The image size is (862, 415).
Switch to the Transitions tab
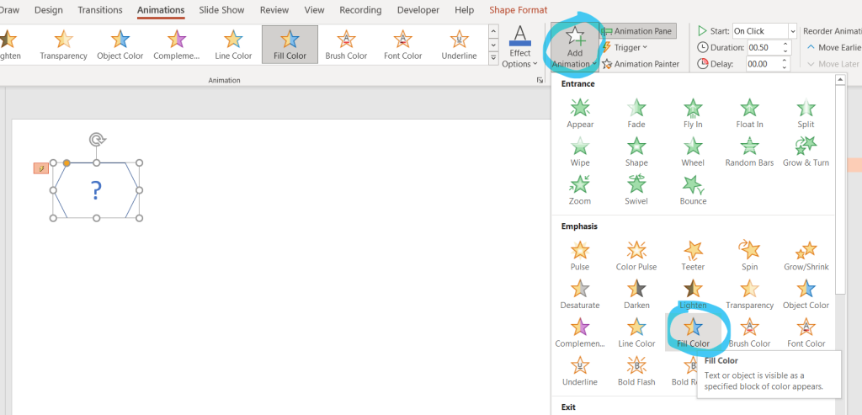(x=101, y=10)
